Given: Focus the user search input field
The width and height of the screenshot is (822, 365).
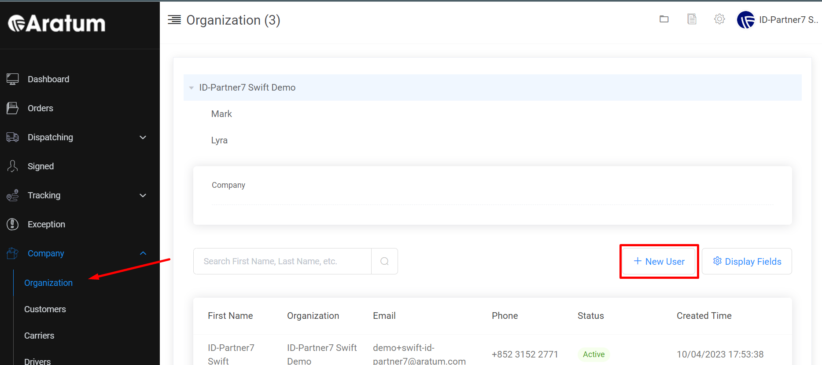Looking at the screenshot, I should [282, 261].
